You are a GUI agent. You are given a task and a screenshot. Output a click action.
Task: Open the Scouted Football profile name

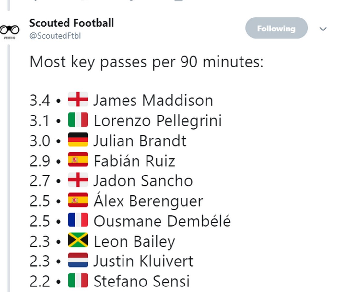pyautogui.click(x=72, y=23)
